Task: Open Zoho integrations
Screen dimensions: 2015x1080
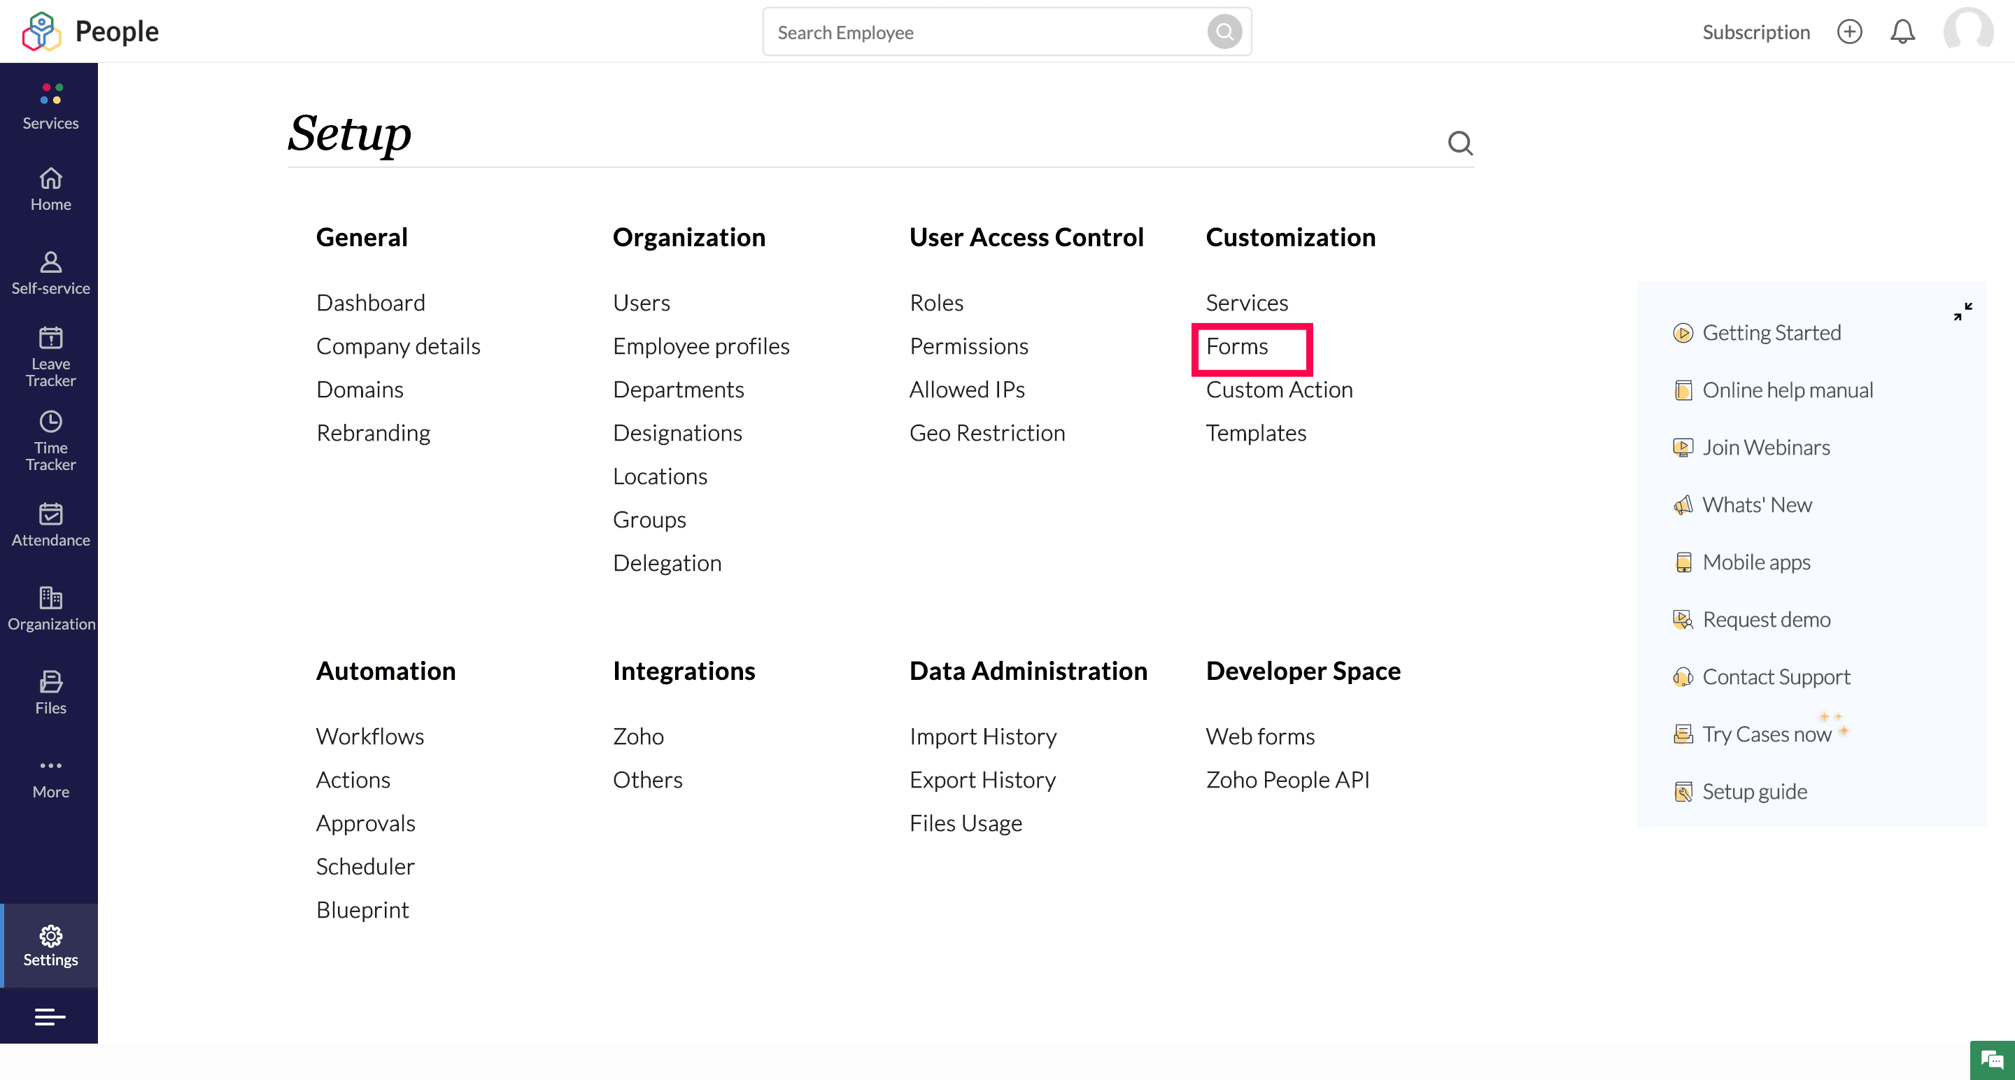Action: click(x=638, y=737)
